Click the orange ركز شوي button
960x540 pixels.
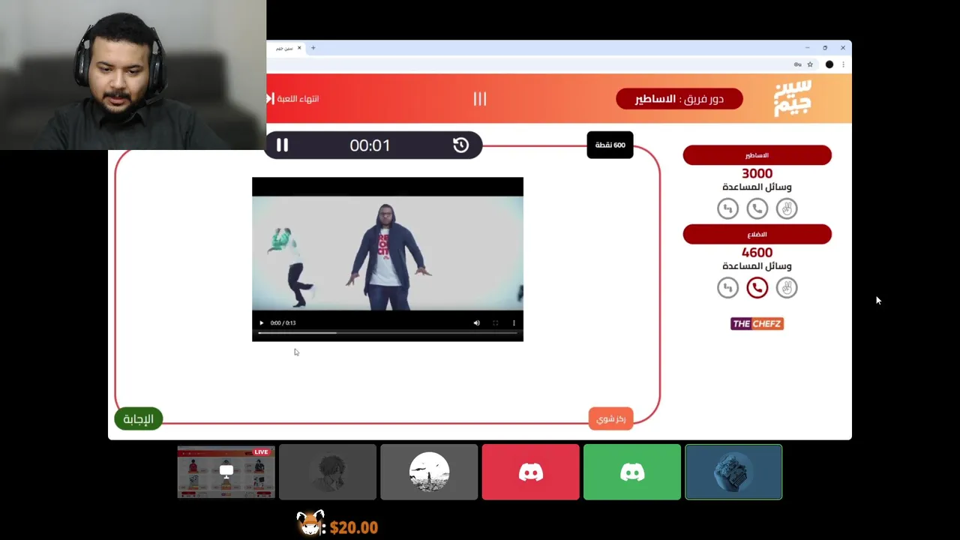610,418
